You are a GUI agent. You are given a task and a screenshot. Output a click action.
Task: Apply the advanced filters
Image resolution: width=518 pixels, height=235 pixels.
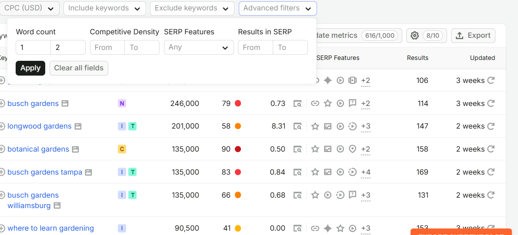coord(30,68)
